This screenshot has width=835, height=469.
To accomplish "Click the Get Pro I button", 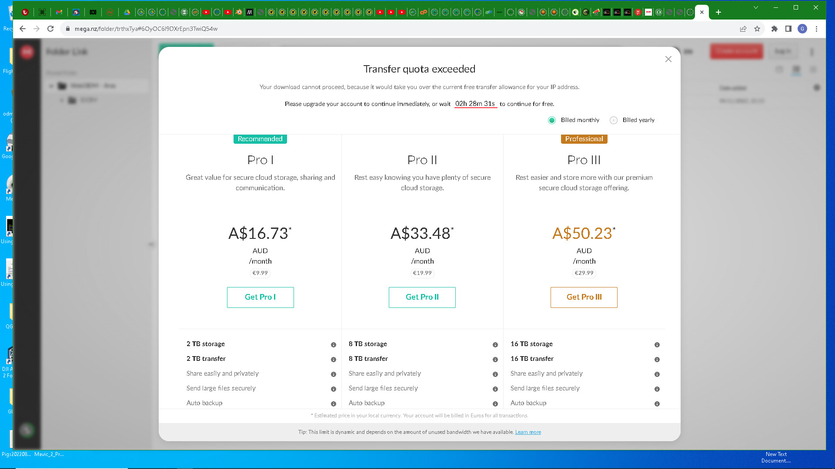I will 260,297.
